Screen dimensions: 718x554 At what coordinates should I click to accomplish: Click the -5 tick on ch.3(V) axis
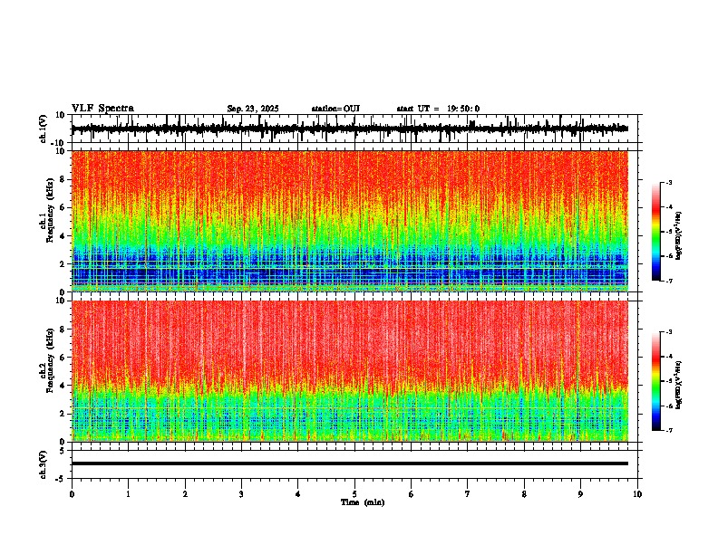coord(61,479)
